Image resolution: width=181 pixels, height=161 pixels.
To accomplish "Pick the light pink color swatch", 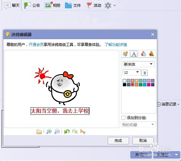I will pos(149,80).
